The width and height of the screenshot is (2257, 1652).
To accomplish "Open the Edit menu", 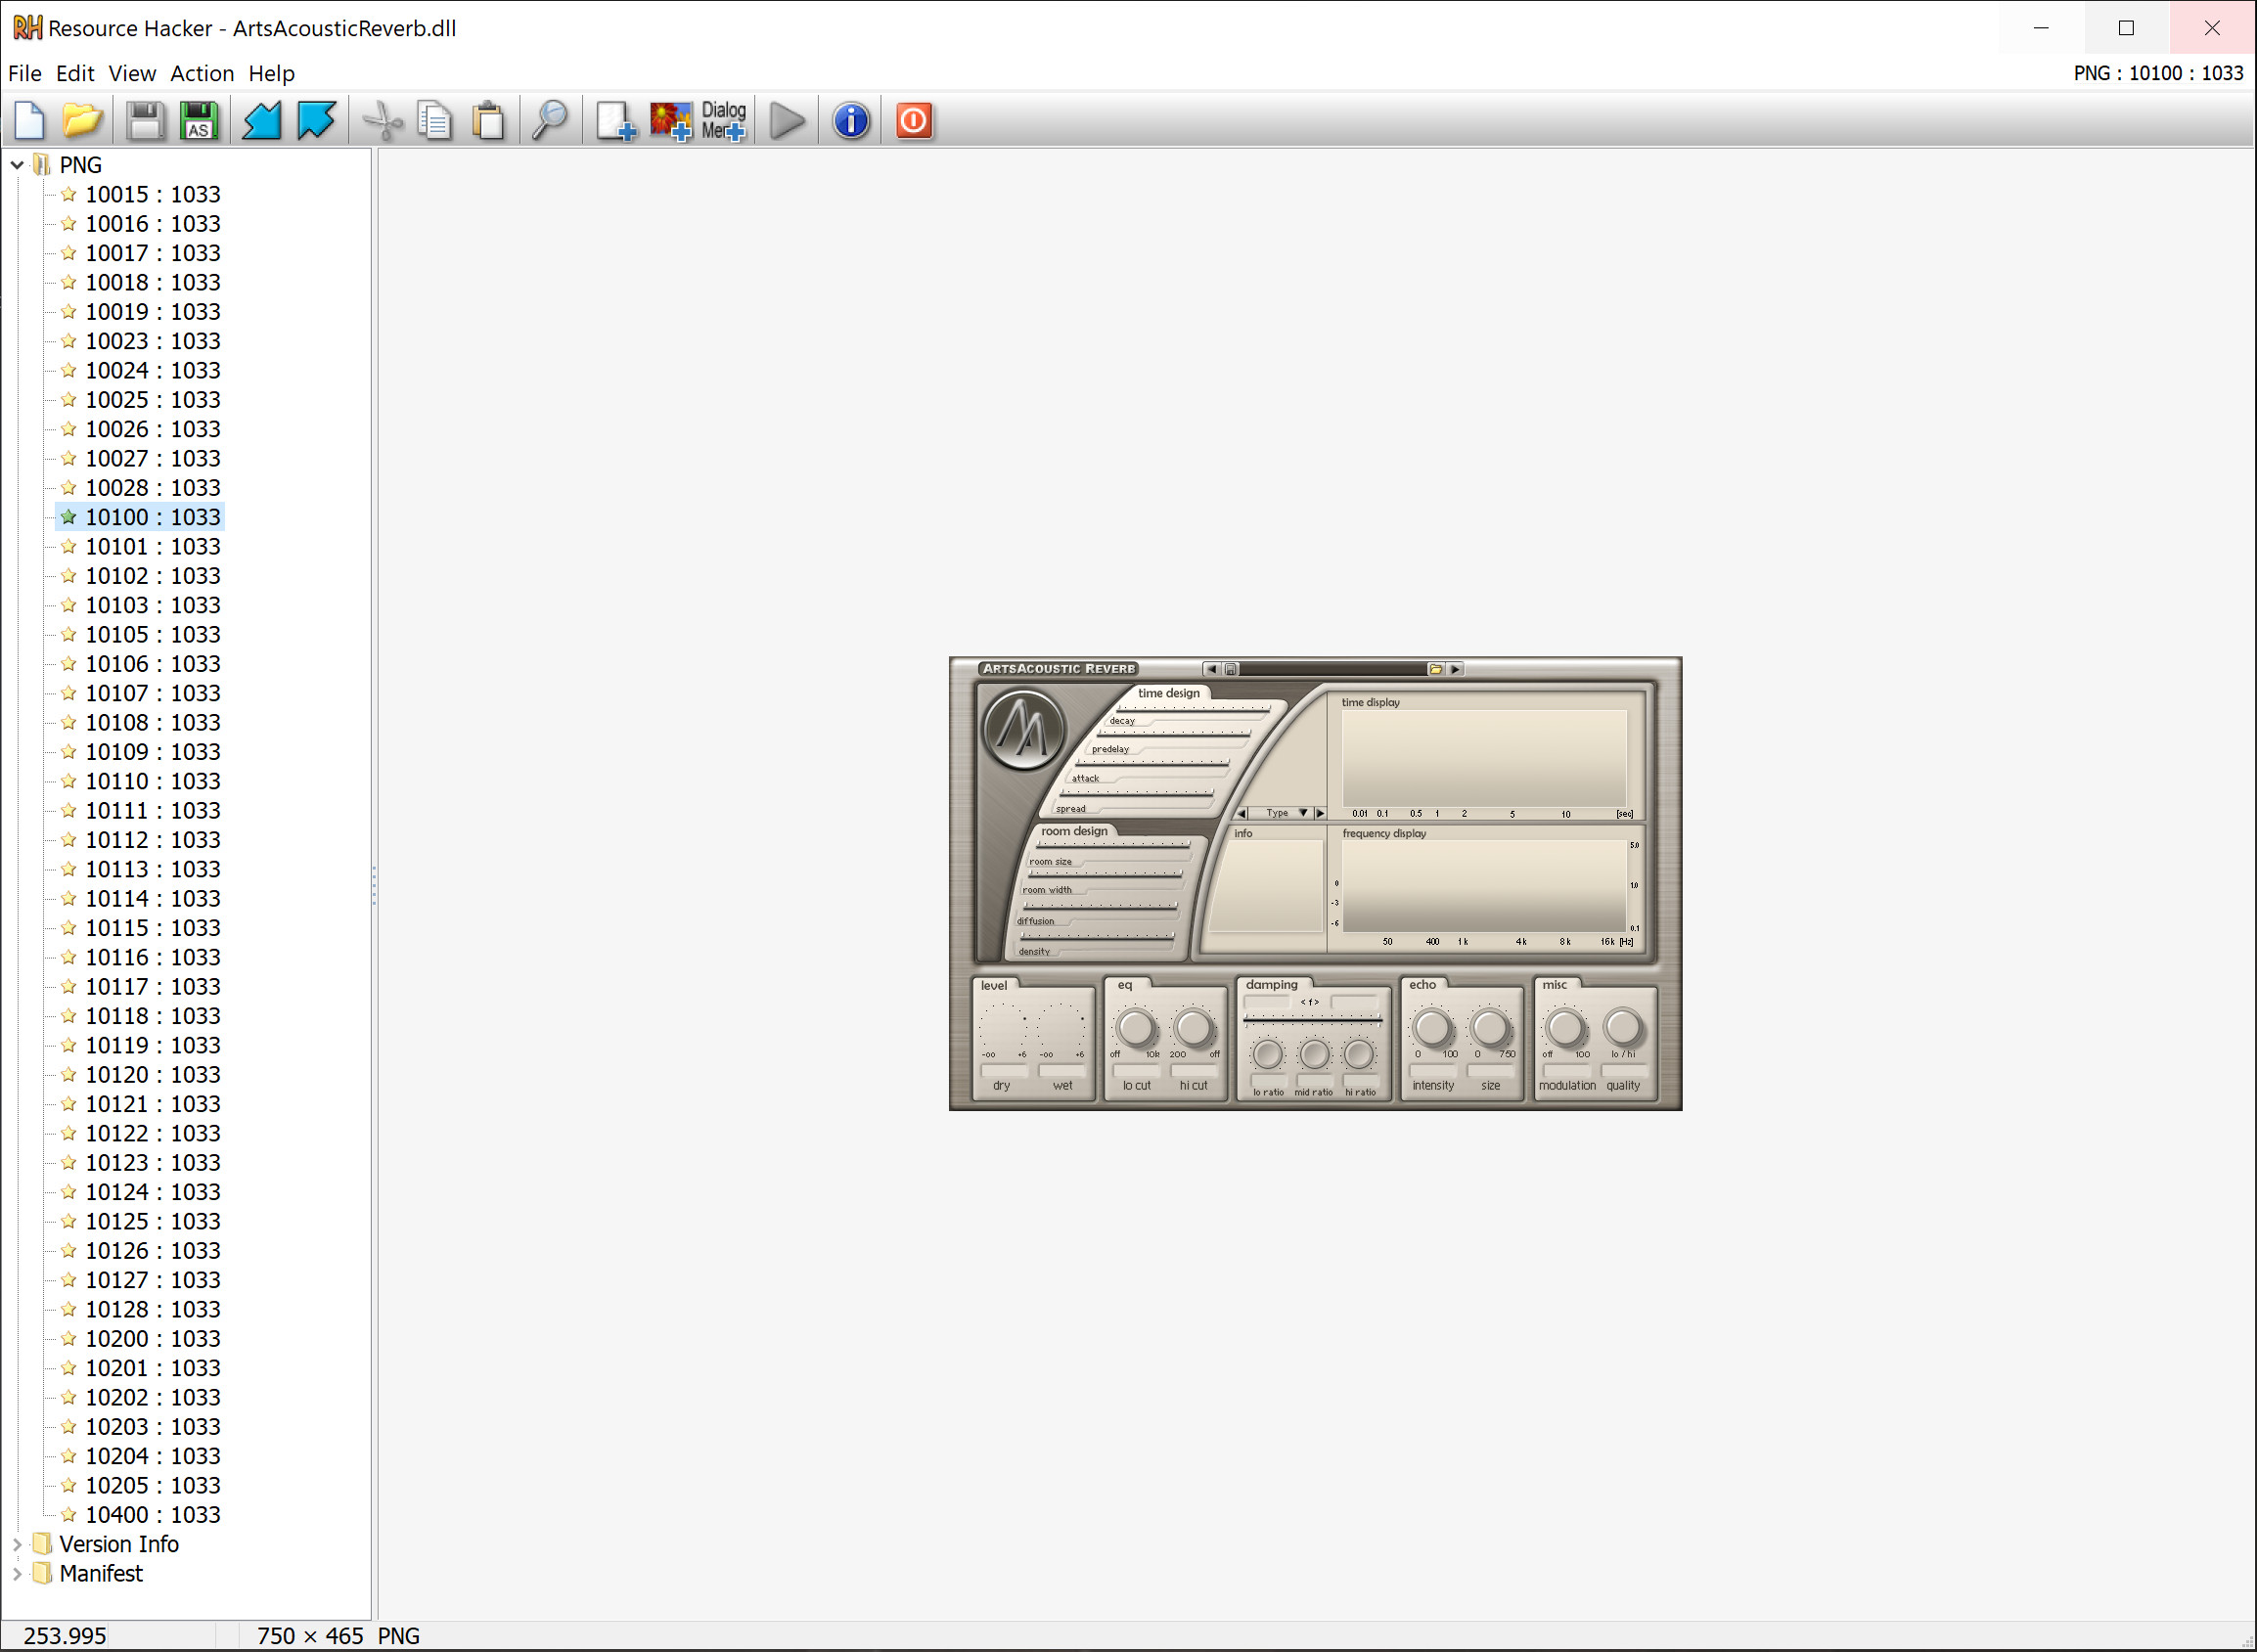I will pos(75,73).
